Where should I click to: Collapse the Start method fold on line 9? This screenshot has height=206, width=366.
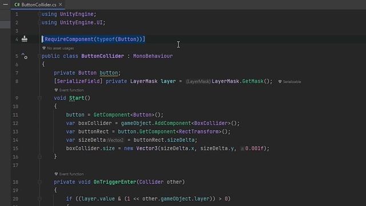(39, 98)
